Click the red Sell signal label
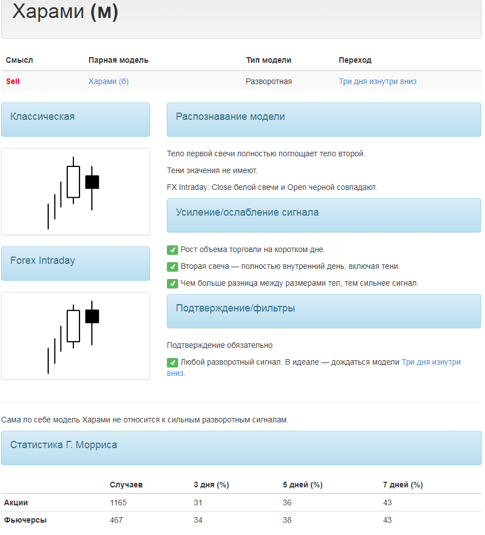 click(13, 82)
